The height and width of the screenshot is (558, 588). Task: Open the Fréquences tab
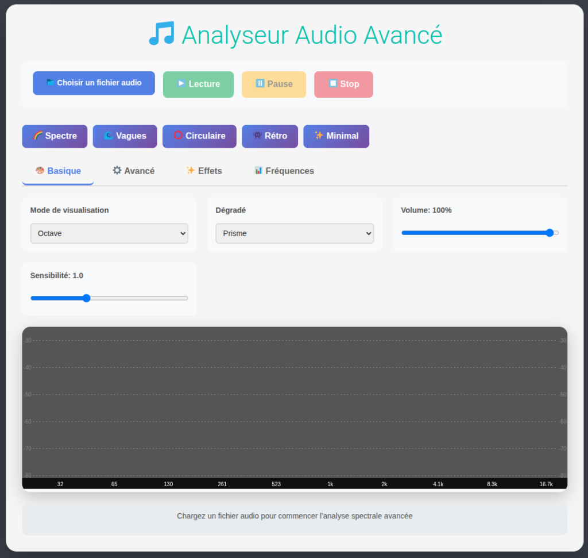284,171
